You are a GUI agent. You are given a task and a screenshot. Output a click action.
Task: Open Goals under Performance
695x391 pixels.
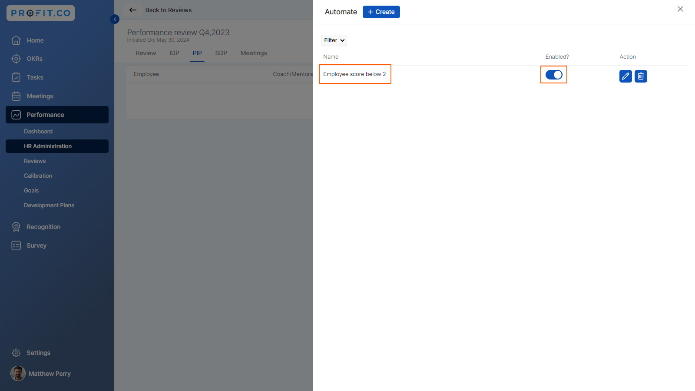click(x=31, y=190)
